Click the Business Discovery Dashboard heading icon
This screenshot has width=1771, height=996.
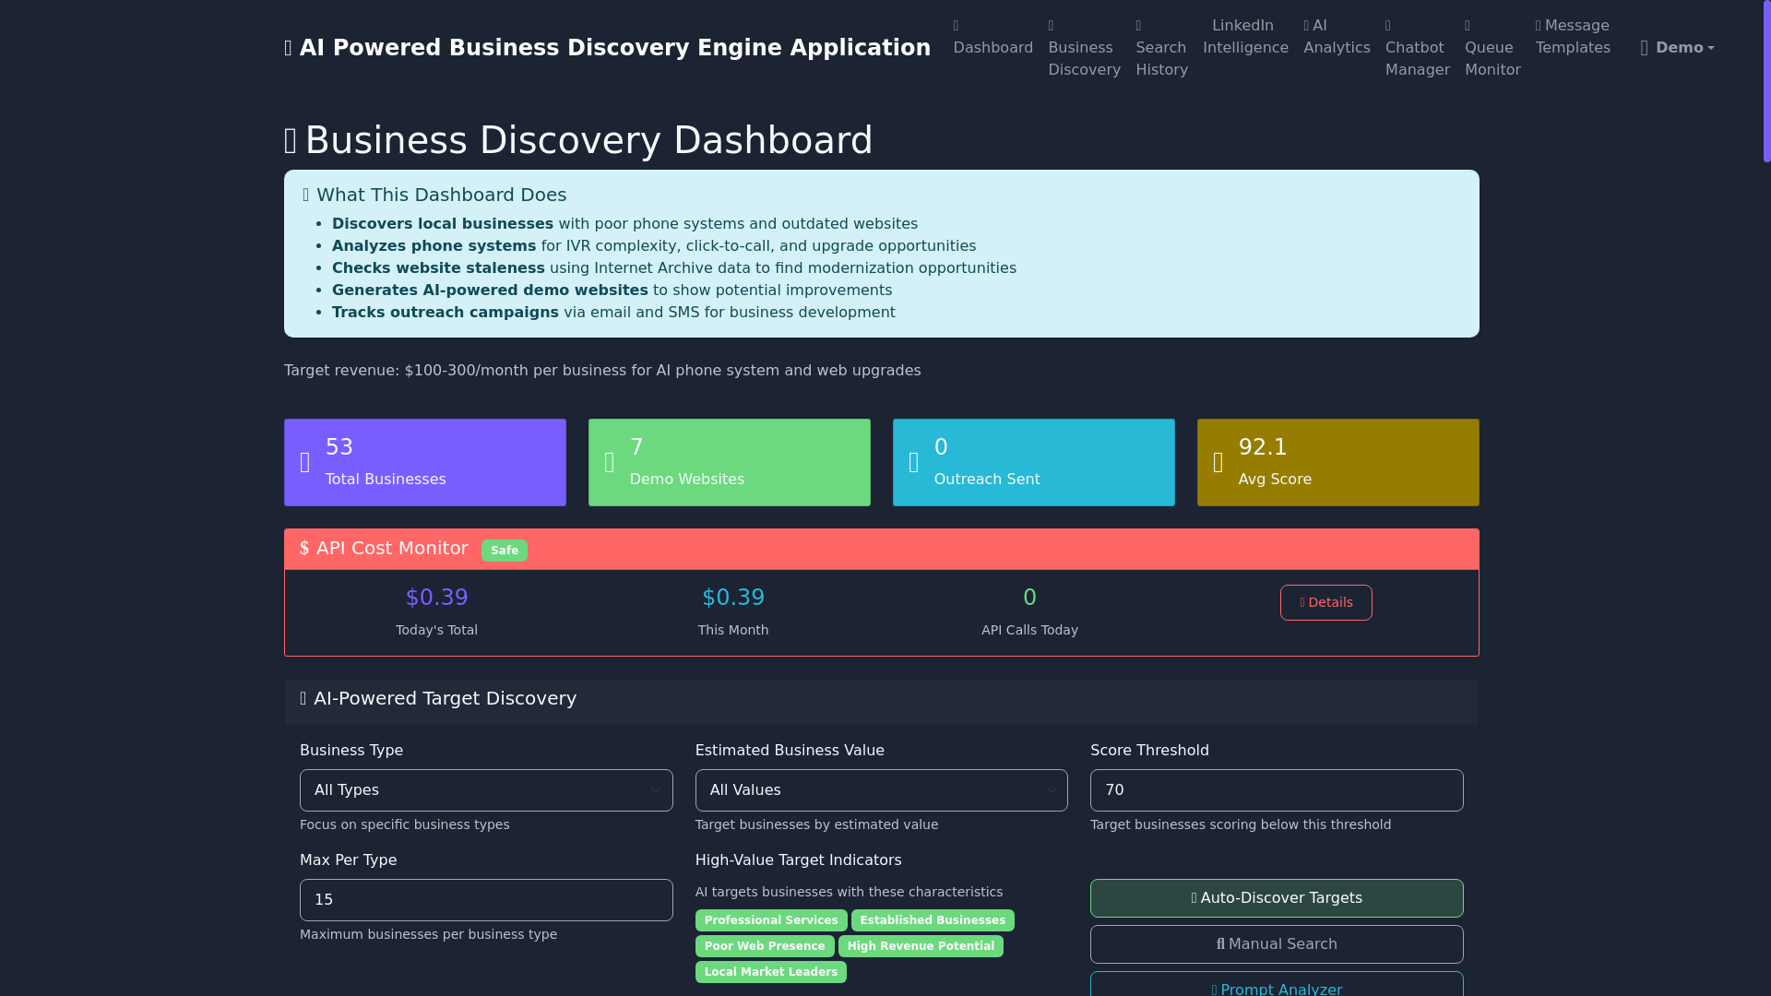point(291,140)
